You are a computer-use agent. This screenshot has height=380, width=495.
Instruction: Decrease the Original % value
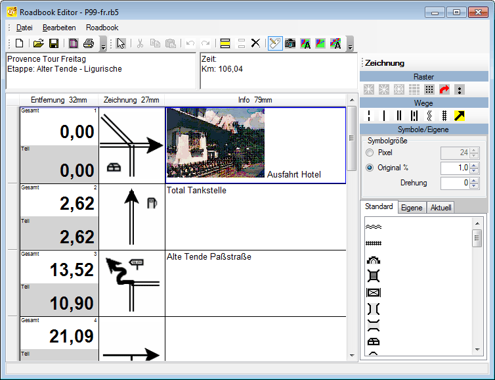[x=474, y=171]
